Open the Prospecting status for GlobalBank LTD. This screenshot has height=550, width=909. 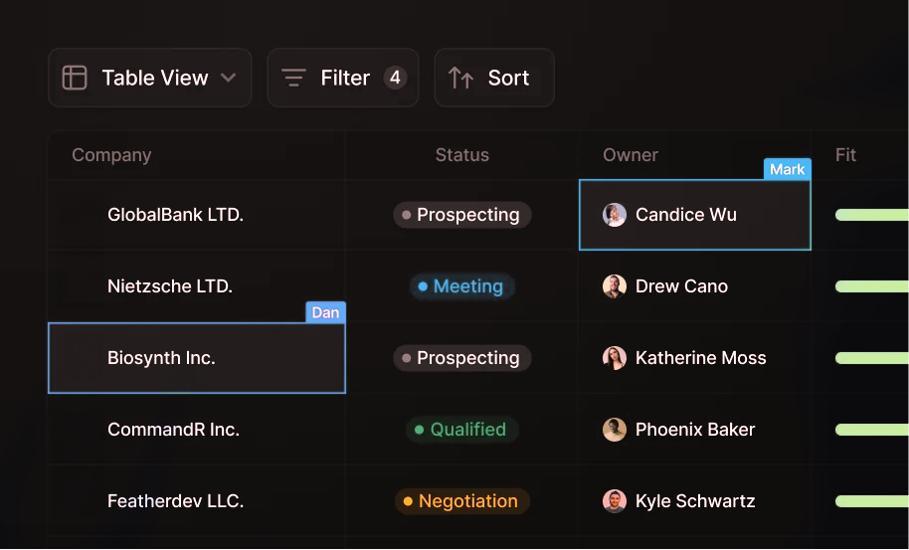pyautogui.click(x=462, y=215)
